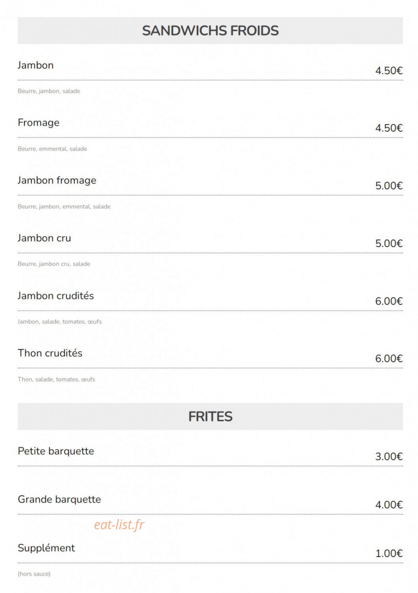Click the Jambon price 4.50€
Screen dimensions: 418x593
tap(389, 71)
